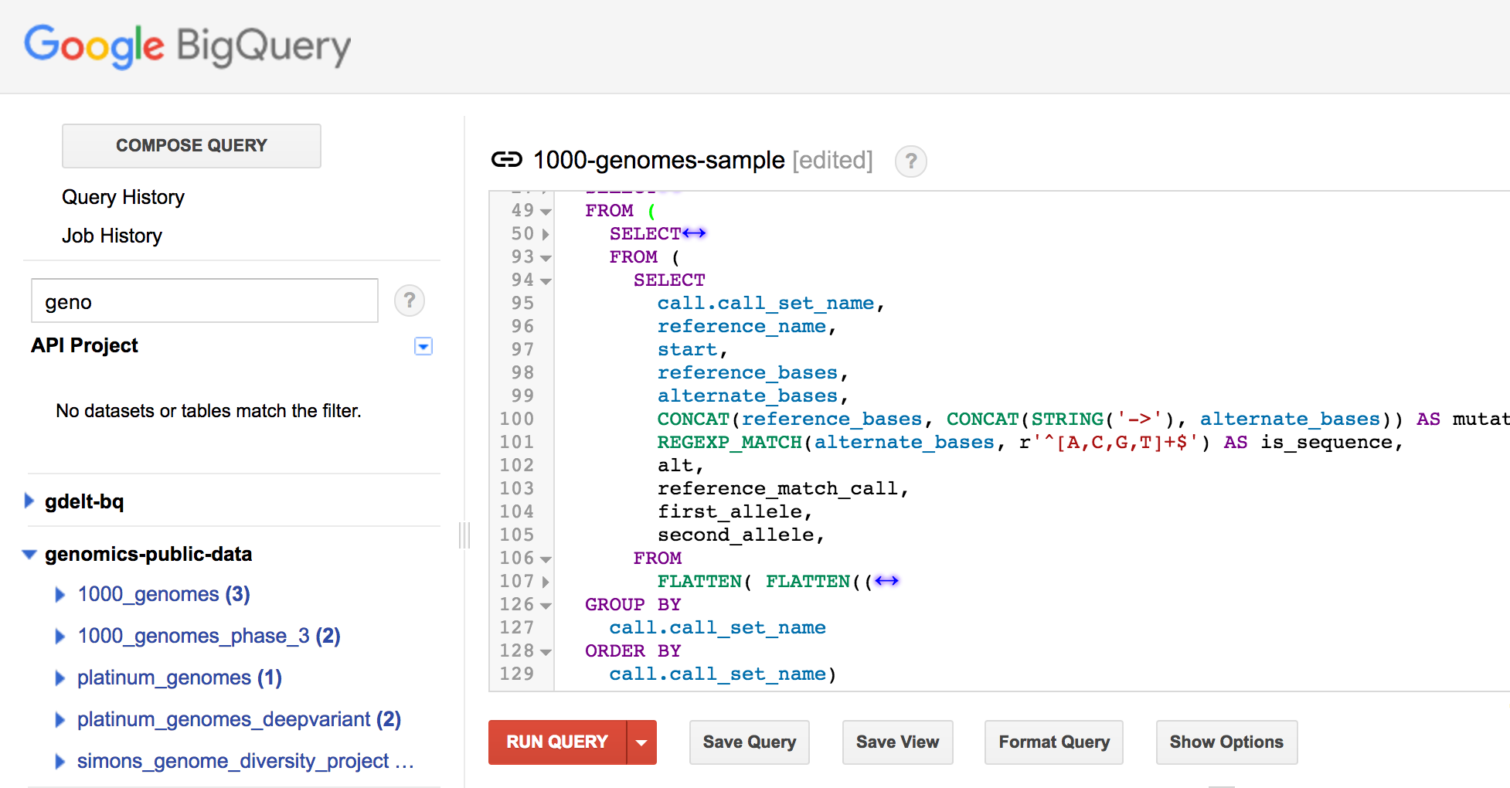Click the Google BigQuery logo

(x=187, y=46)
